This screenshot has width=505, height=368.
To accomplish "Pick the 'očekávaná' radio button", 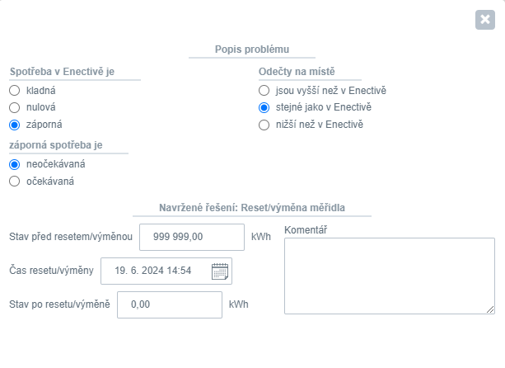I will point(14,182).
